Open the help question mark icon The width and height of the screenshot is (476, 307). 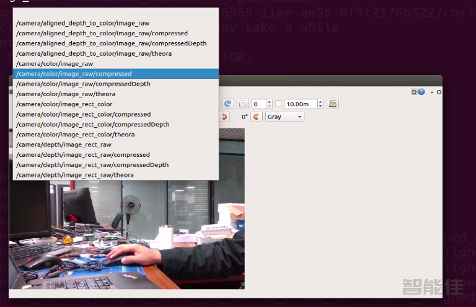tap(421, 92)
